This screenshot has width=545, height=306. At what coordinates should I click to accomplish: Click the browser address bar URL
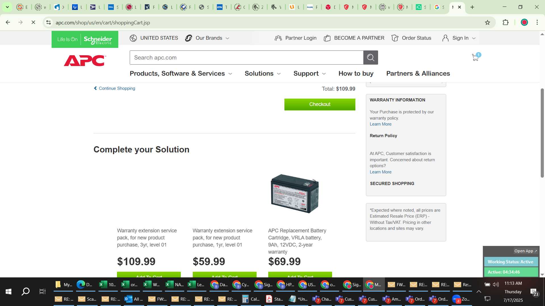coord(103,22)
